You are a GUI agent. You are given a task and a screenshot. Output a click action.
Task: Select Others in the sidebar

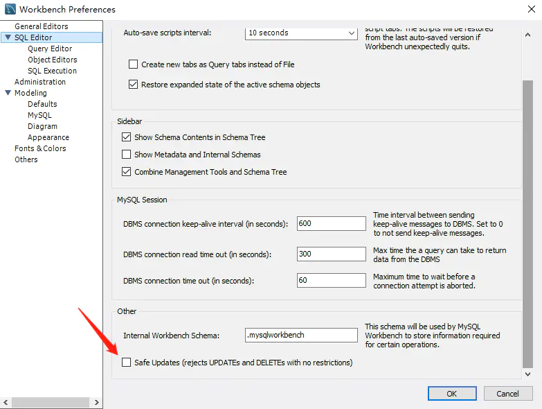[x=26, y=159]
